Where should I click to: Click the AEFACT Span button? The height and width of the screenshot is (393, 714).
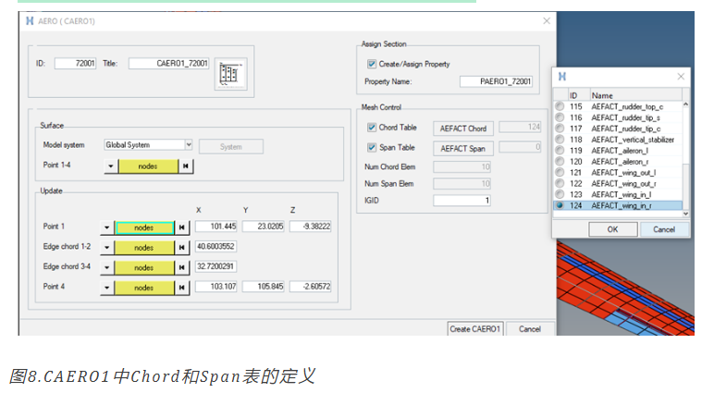462,149
